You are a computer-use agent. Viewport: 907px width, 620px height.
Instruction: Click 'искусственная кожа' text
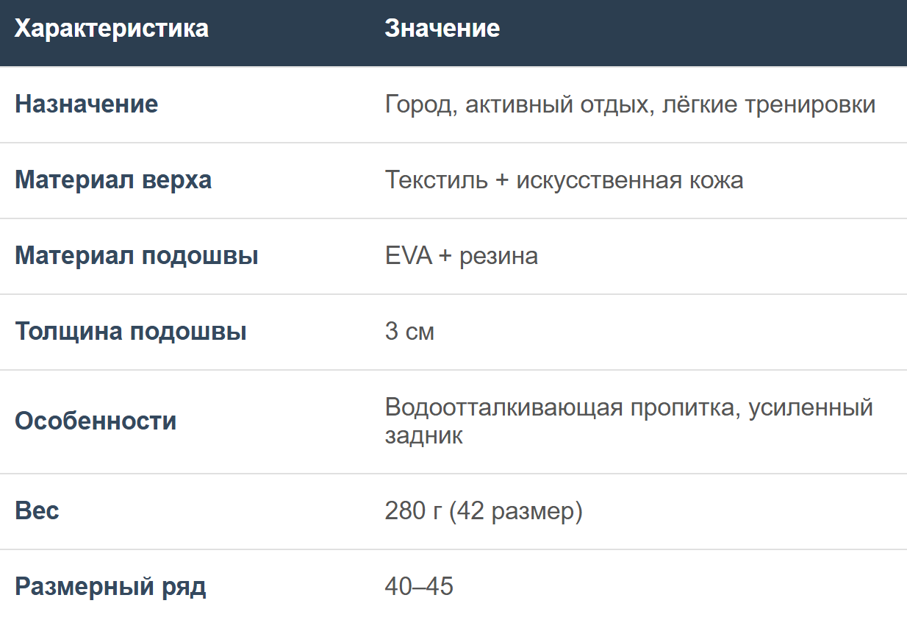click(629, 180)
